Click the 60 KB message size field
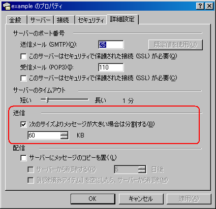 [44, 135]
